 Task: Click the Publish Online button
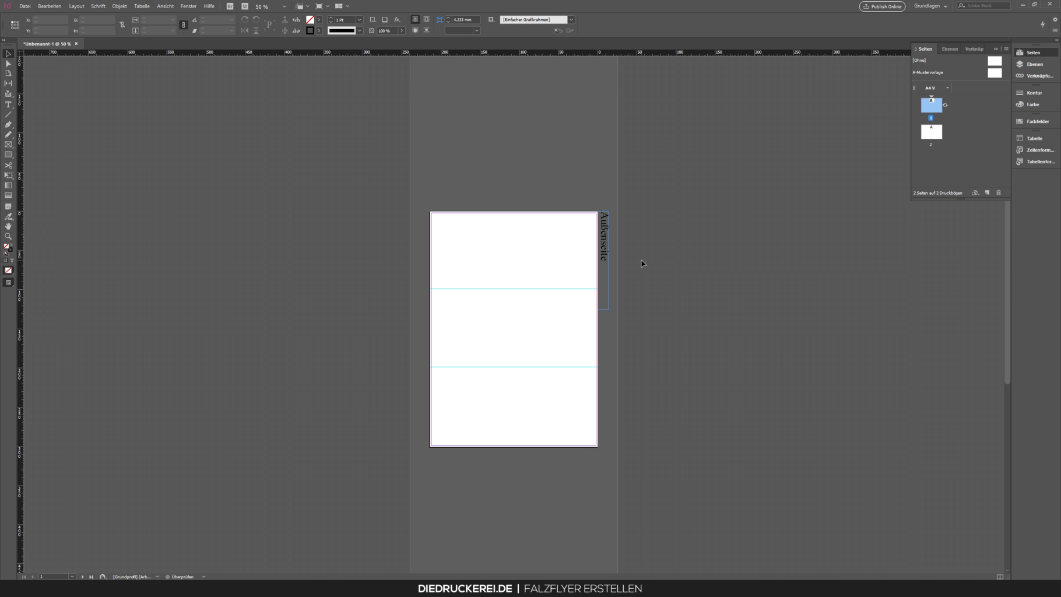882,6
